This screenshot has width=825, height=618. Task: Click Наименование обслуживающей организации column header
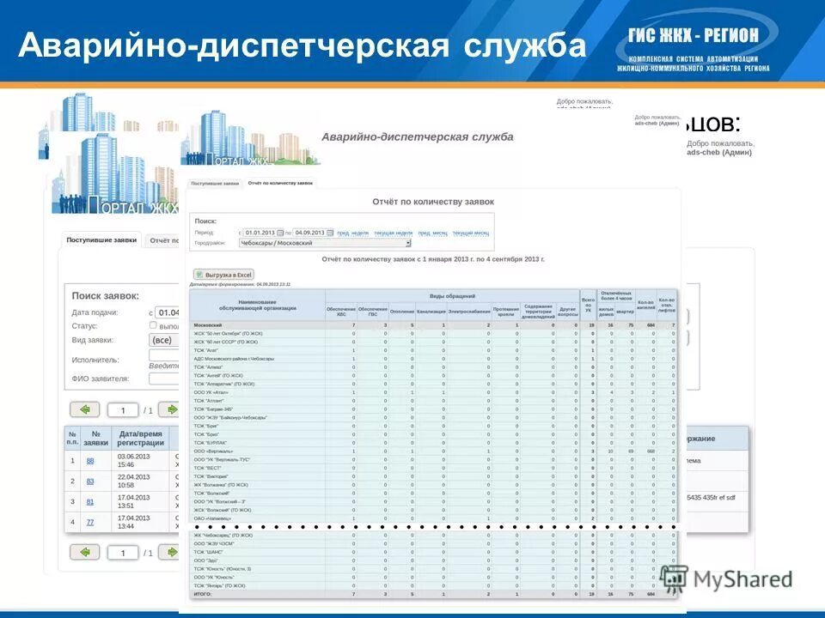[x=257, y=306]
